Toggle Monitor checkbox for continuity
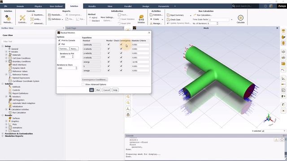Screen dimensions: 287x161 click(x=109, y=45)
